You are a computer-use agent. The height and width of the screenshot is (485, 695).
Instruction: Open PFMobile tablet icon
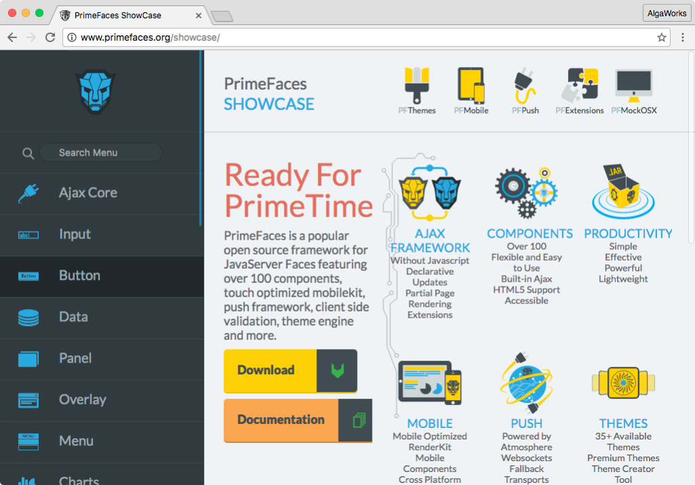pos(471,86)
